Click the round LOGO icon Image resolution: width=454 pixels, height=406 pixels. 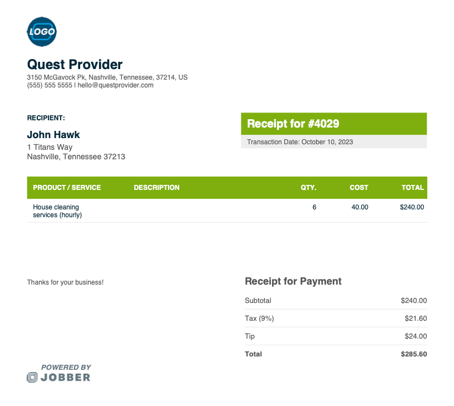point(42,32)
